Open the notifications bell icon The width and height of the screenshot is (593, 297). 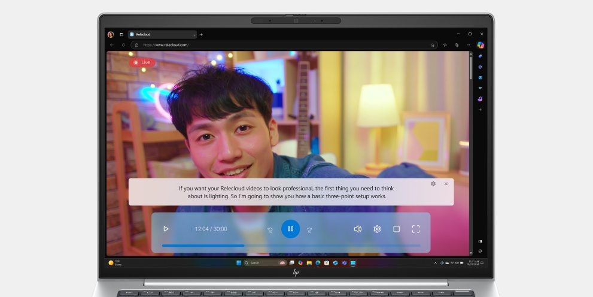[482, 263]
